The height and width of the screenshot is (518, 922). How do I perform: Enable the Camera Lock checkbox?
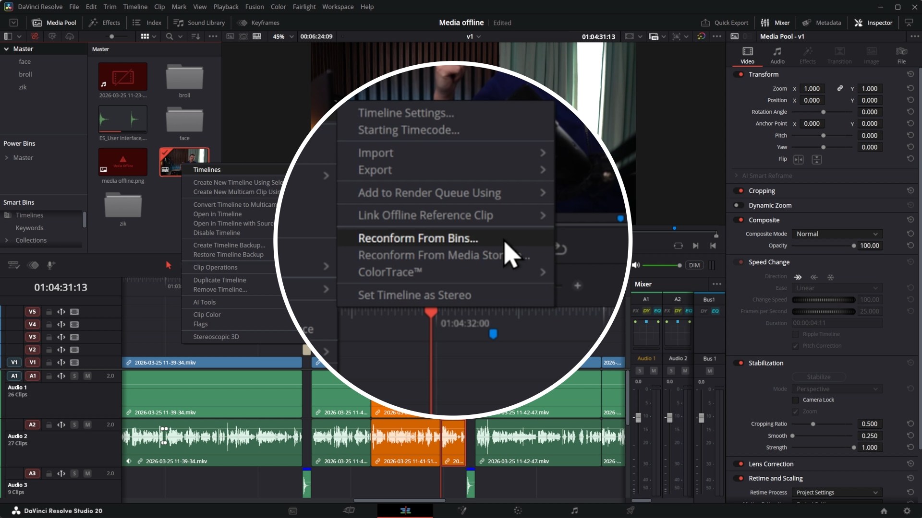(796, 400)
